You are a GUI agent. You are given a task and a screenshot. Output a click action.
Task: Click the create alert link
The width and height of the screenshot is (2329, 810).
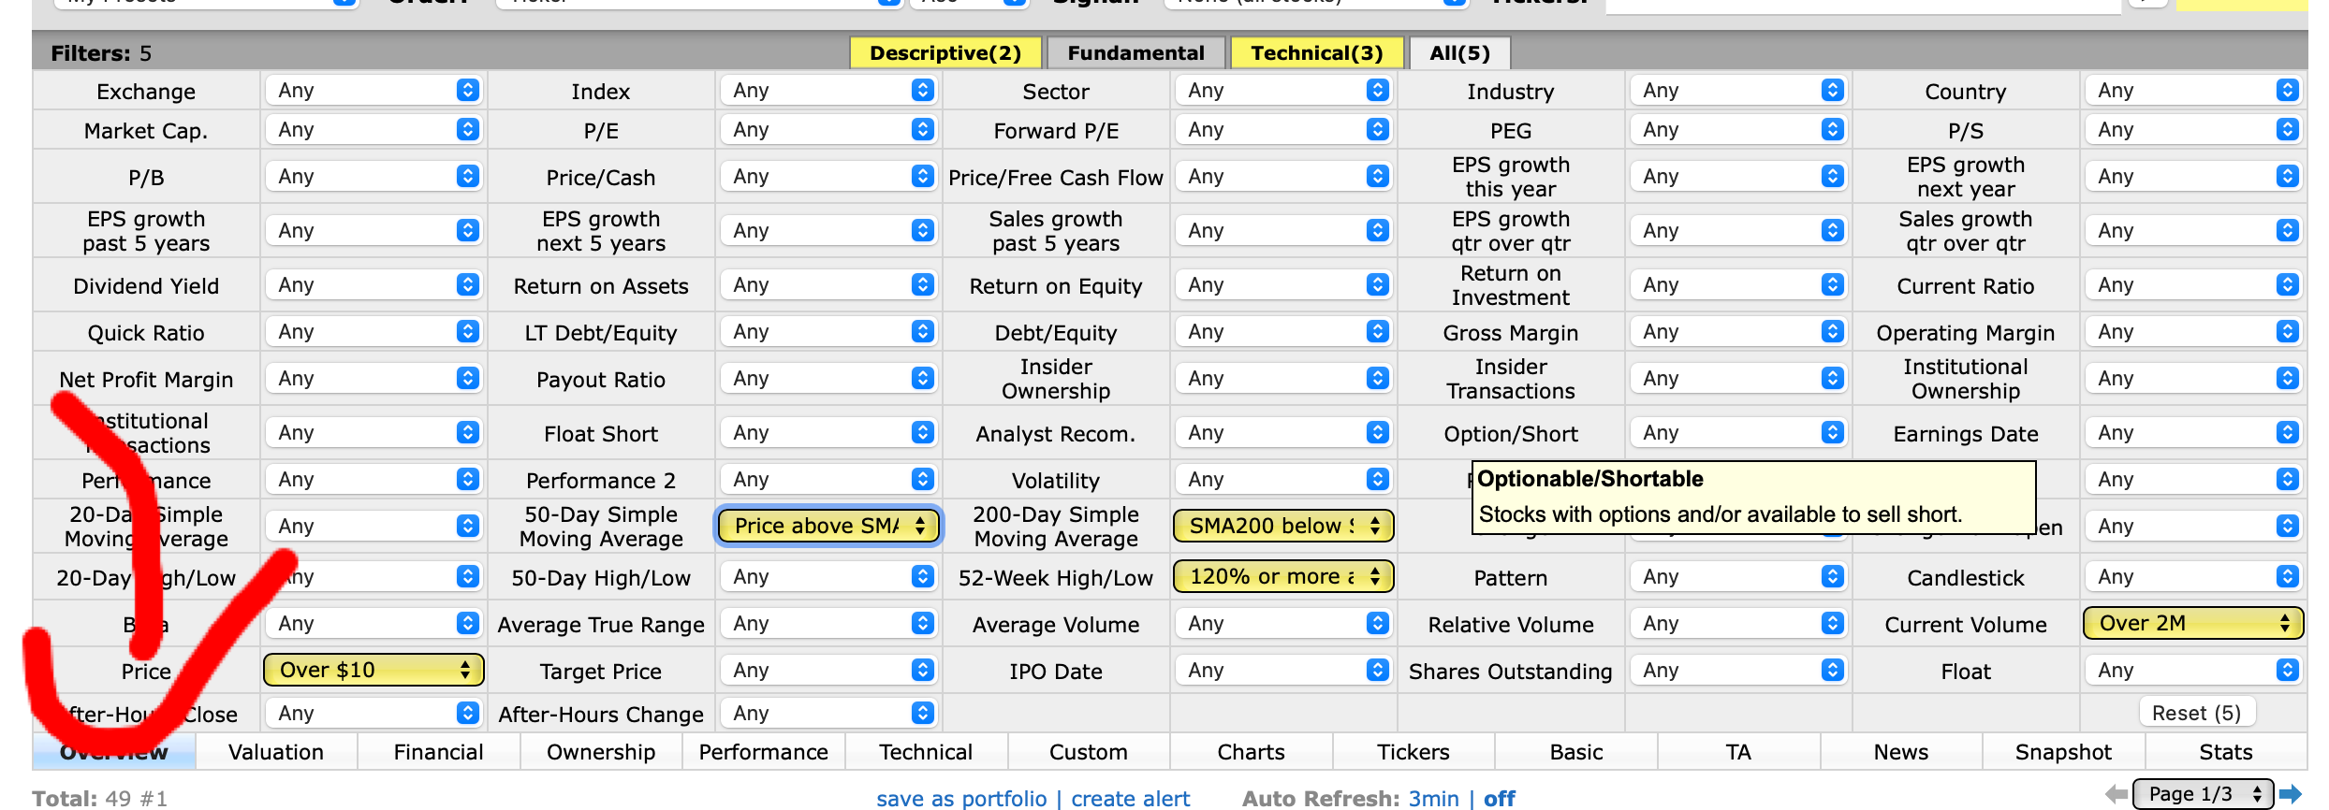click(x=1130, y=798)
